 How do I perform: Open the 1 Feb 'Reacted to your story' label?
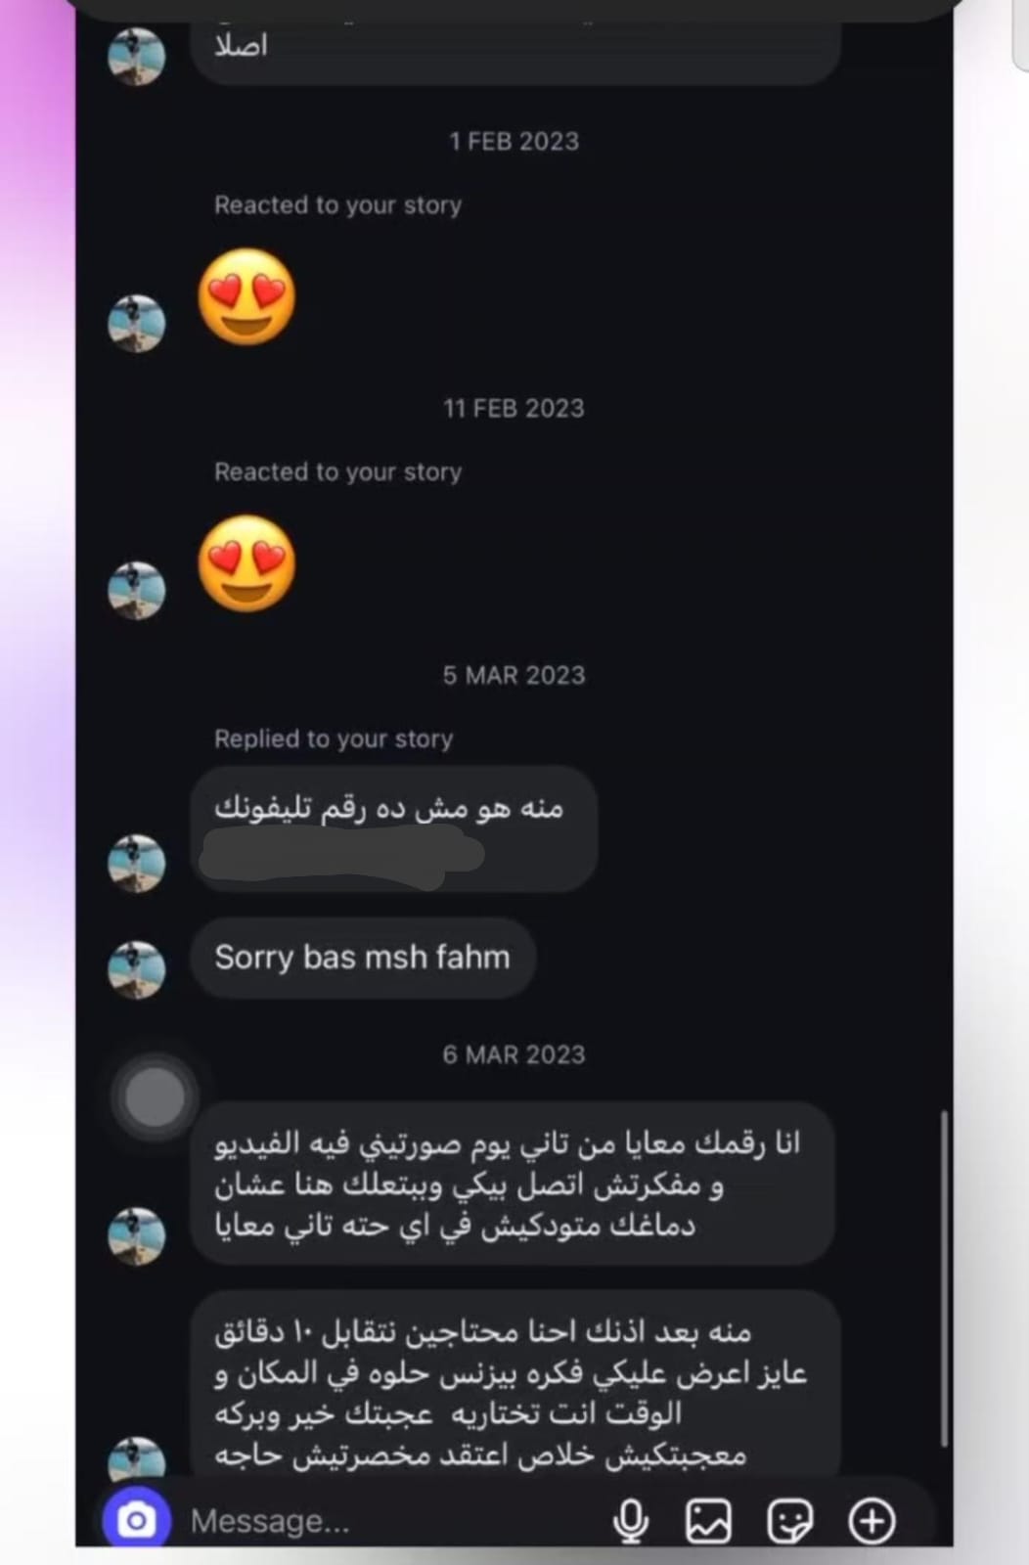[x=337, y=204]
